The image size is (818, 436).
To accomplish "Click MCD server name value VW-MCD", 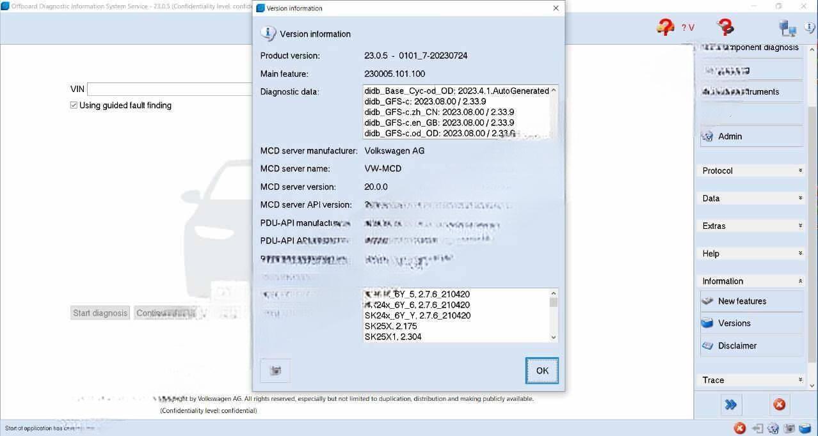I will 383,169.
